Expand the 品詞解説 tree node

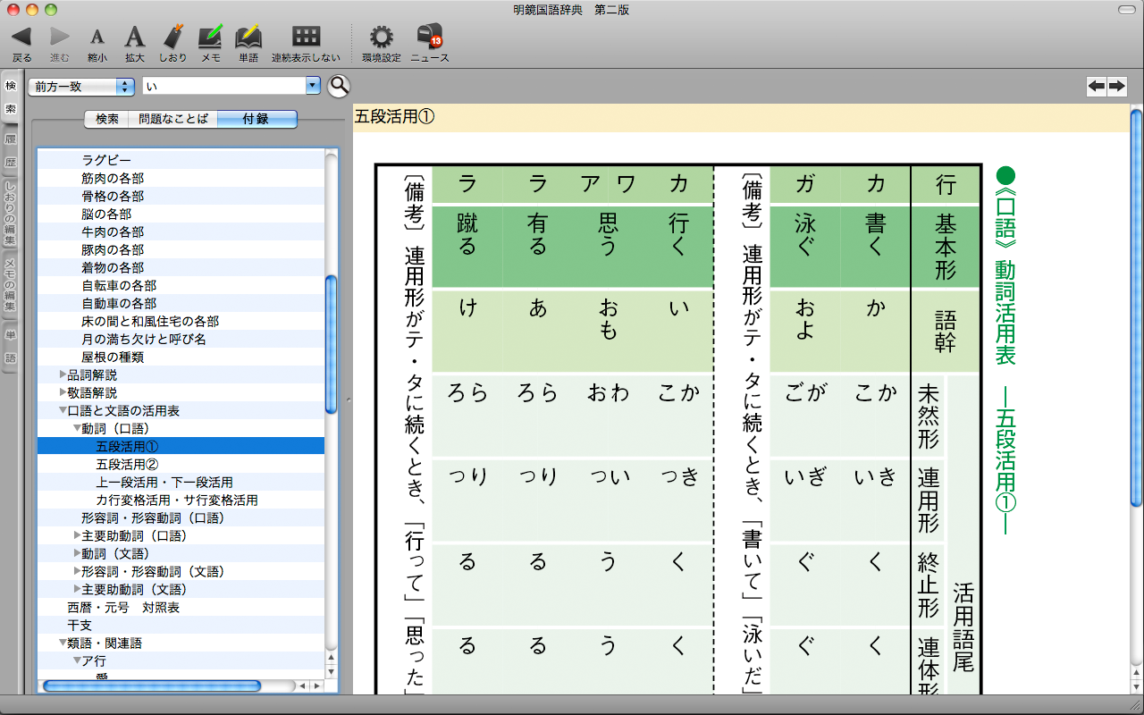[x=63, y=374]
